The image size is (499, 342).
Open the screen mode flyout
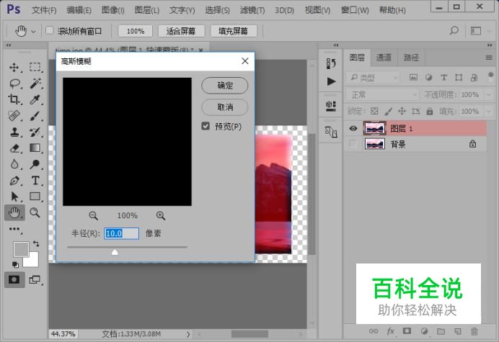pyautogui.click(x=35, y=279)
